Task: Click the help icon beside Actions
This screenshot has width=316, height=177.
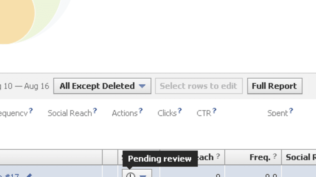Action: tap(141, 111)
